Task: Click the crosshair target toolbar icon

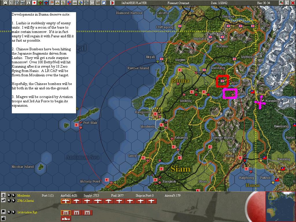Action: click(86, 3)
